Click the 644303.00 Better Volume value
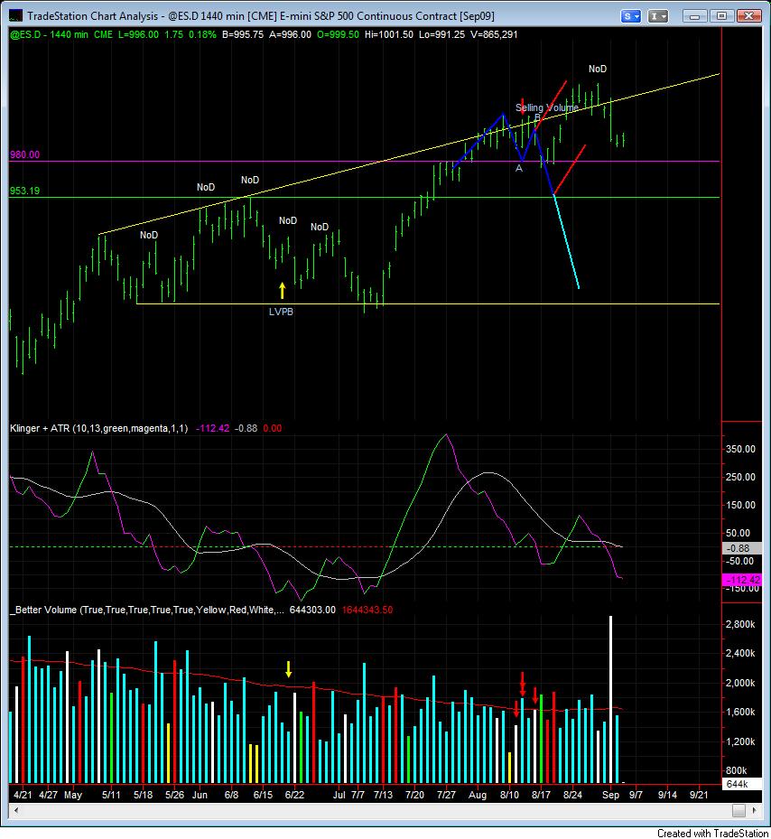The width and height of the screenshot is (771, 839). point(312,610)
